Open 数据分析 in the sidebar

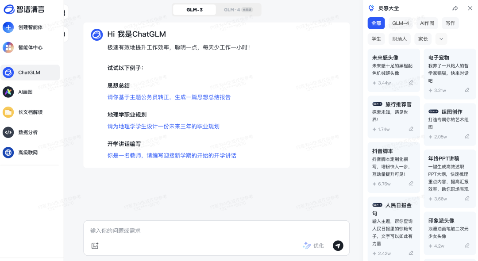point(30,133)
